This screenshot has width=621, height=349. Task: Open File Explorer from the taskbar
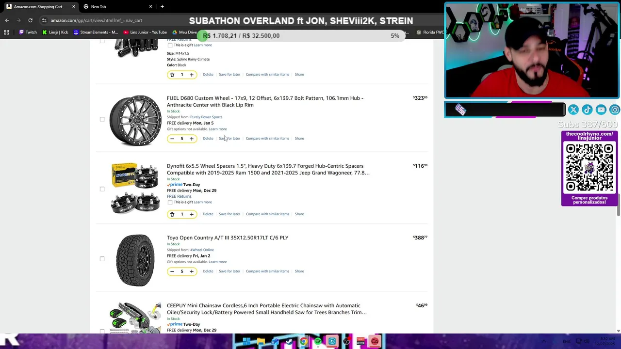click(261, 341)
